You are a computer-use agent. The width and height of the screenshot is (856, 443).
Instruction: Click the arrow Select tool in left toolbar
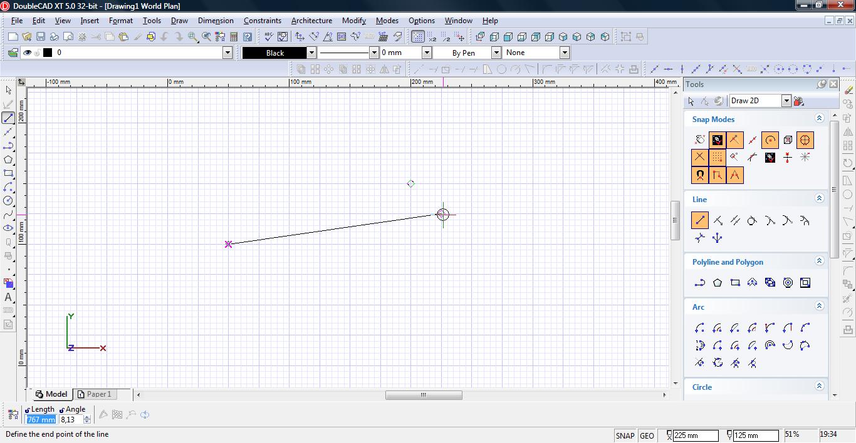point(8,91)
